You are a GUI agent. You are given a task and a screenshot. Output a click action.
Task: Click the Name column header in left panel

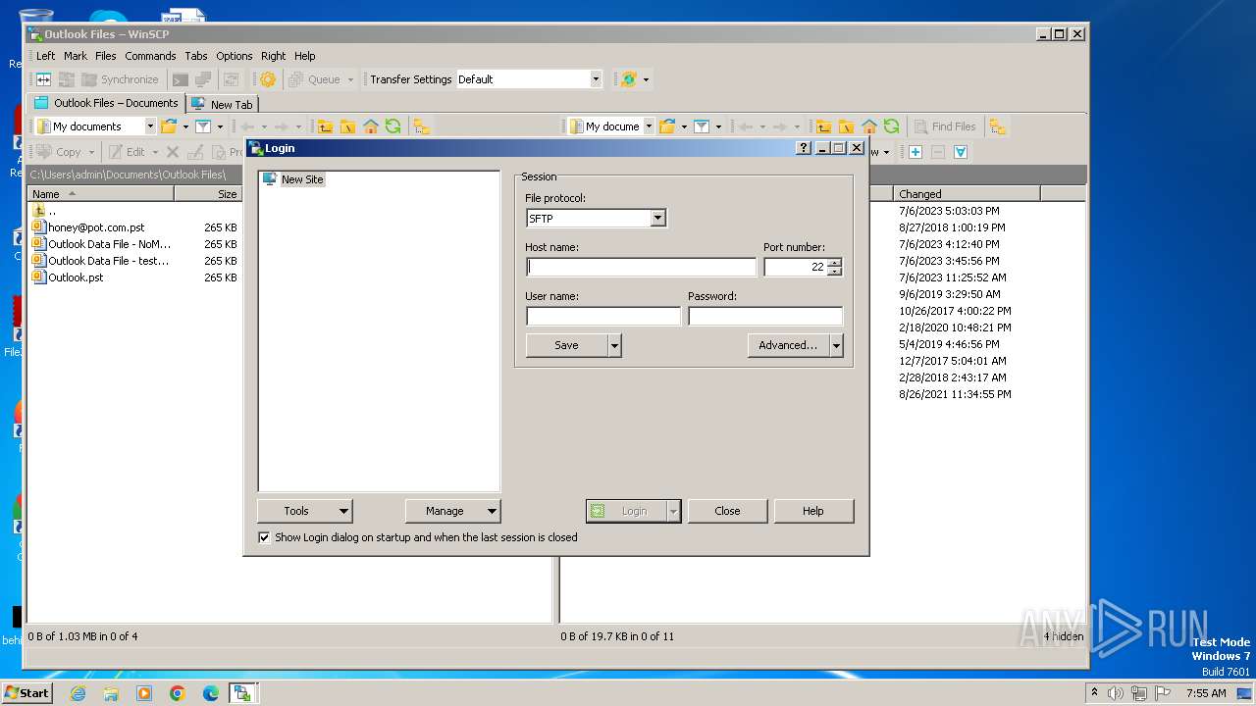[x=101, y=194]
